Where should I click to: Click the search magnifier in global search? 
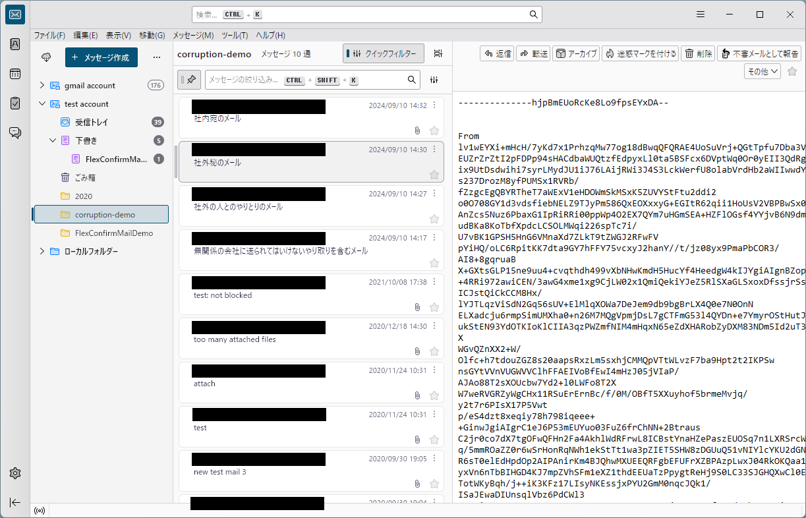[x=533, y=14]
